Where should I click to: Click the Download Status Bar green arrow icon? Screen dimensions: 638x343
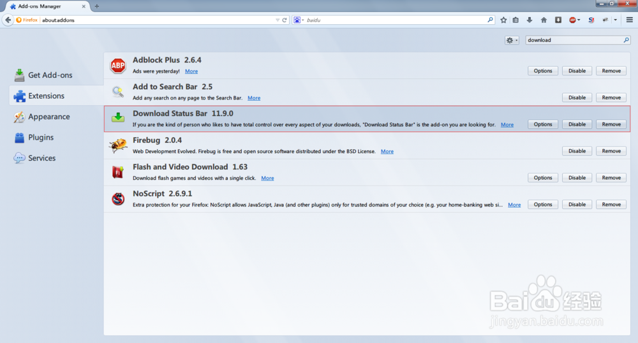click(x=118, y=117)
